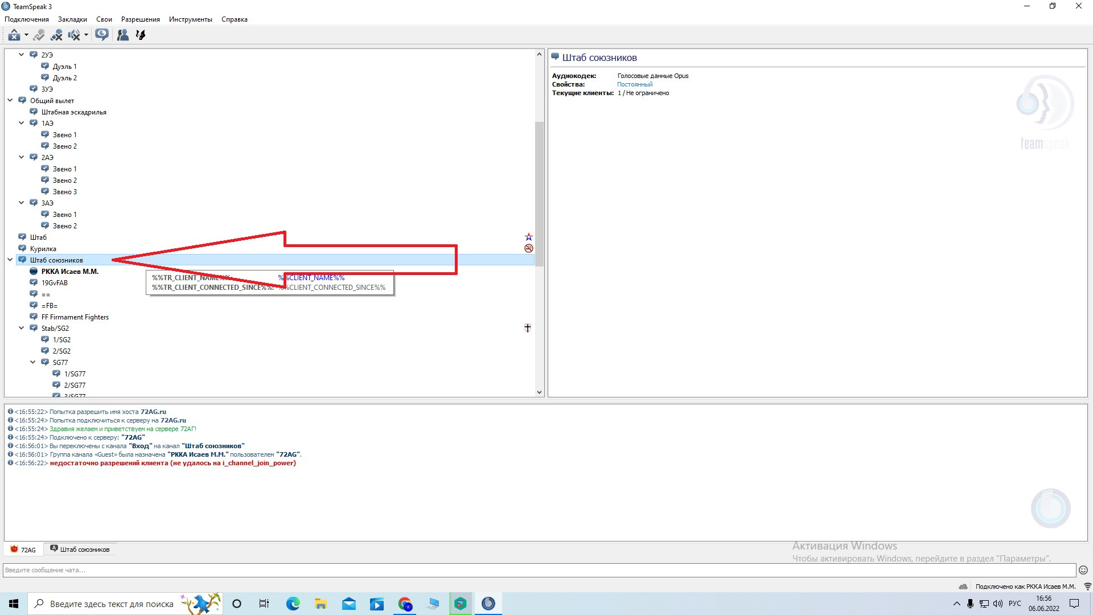Click the cross icon beside Stab/SG2

pos(528,328)
